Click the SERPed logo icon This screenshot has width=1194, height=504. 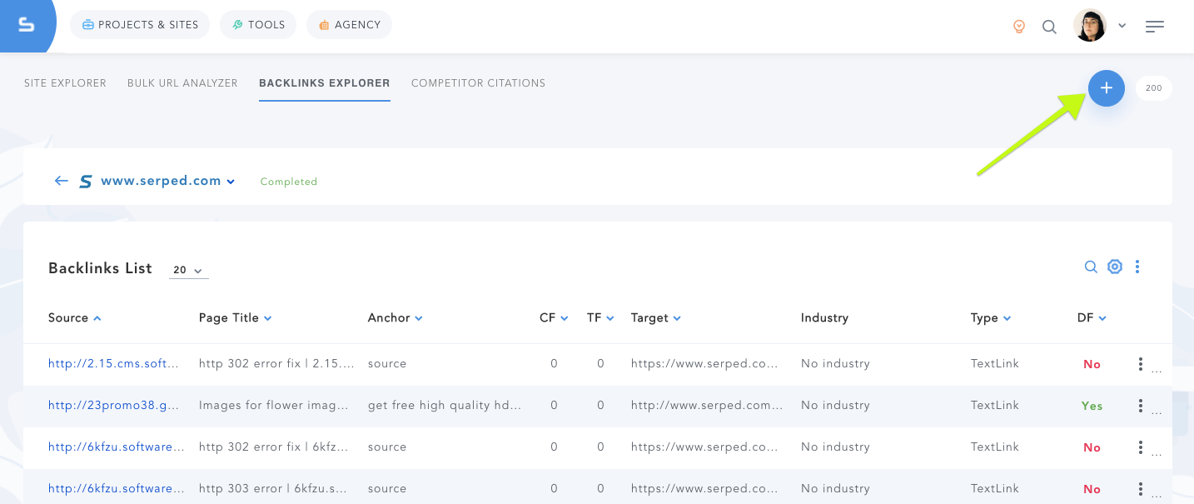coord(27,25)
